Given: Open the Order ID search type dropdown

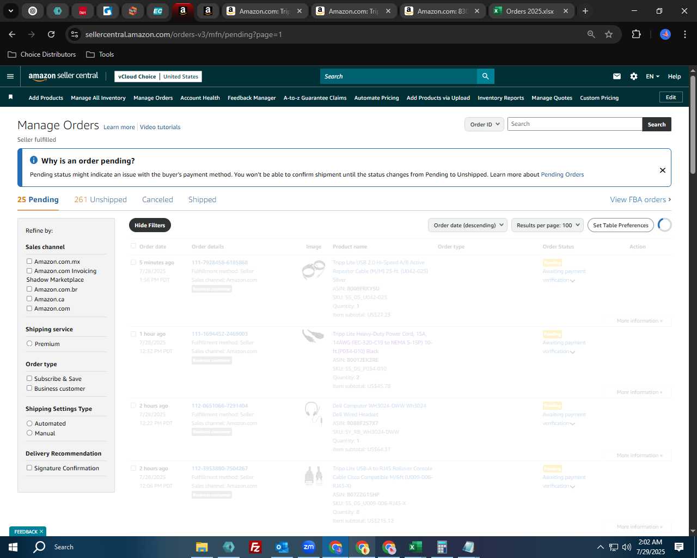Looking at the screenshot, I should click(x=484, y=124).
